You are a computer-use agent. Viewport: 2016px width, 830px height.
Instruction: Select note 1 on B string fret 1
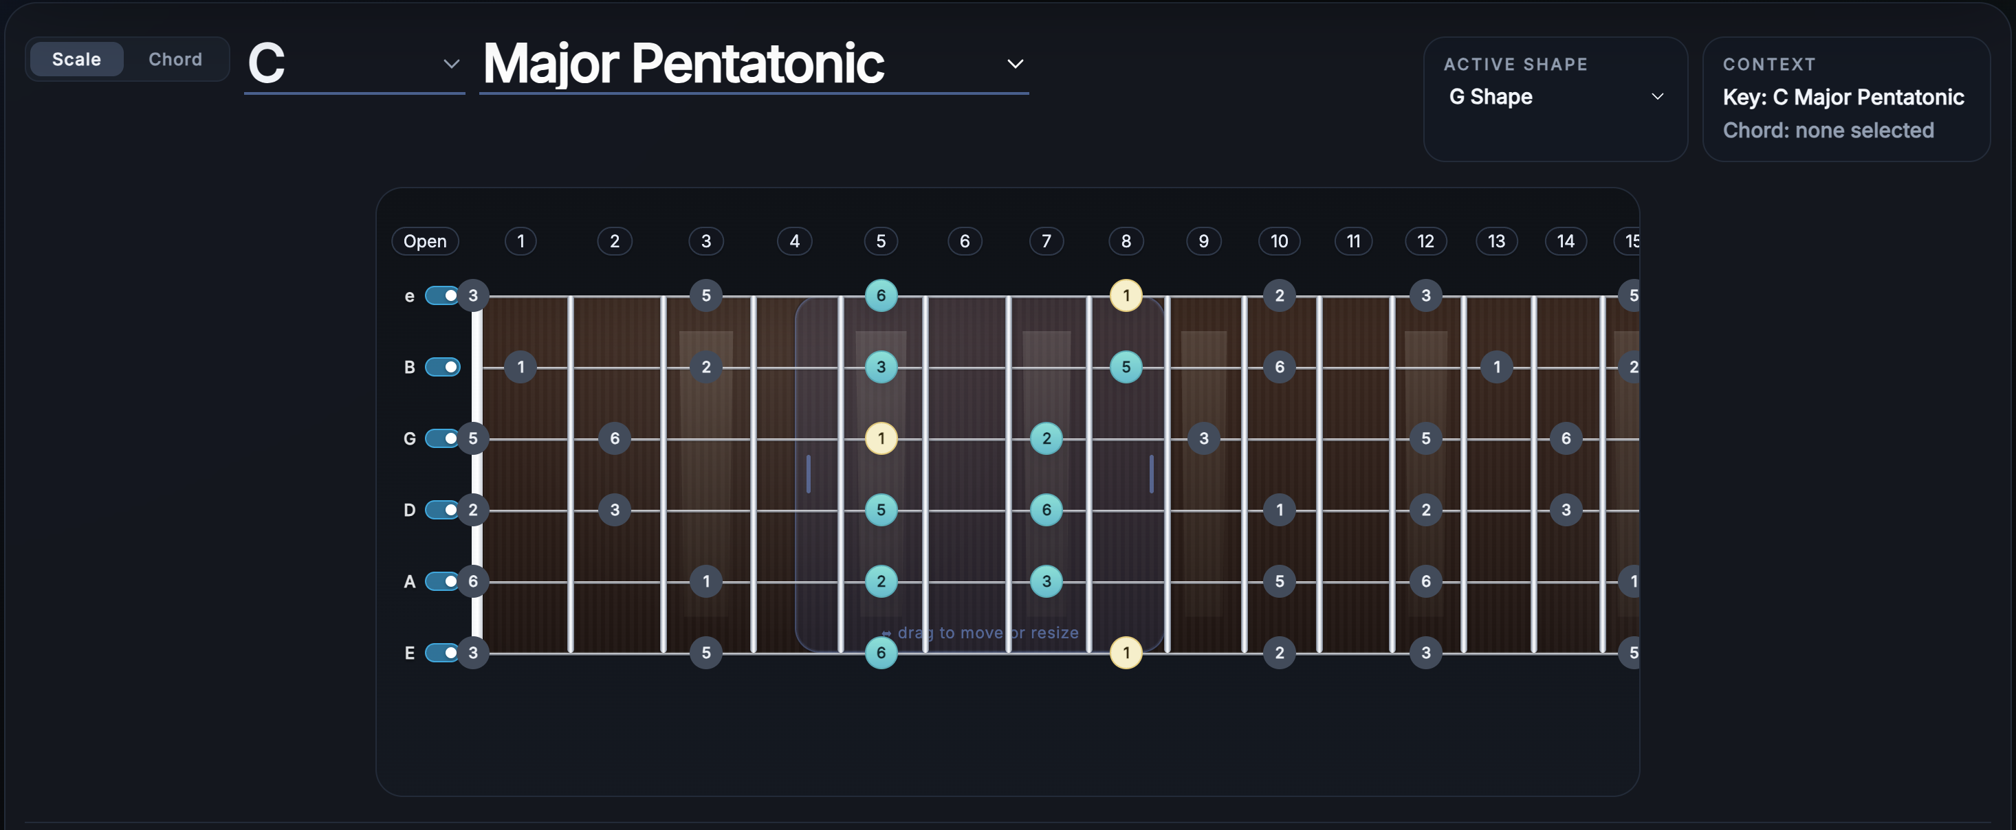(x=521, y=367)
